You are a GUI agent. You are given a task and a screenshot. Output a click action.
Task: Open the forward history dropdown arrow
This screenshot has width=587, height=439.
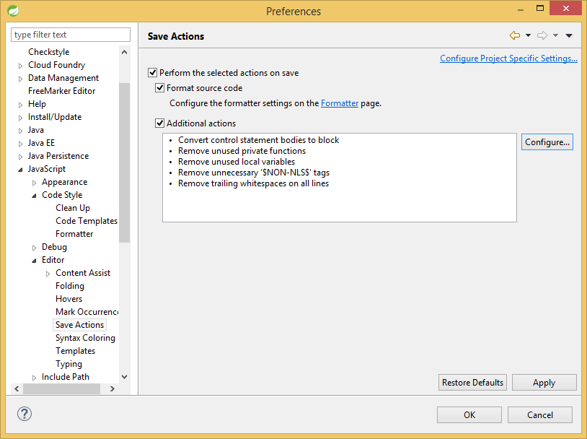coord(556,35)
